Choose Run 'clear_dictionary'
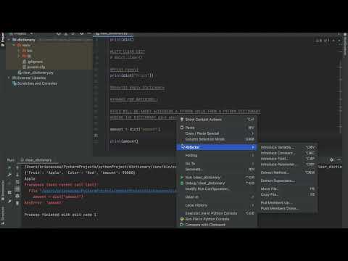The width and height of the screenshot is (348, 261). pos(217,178)
